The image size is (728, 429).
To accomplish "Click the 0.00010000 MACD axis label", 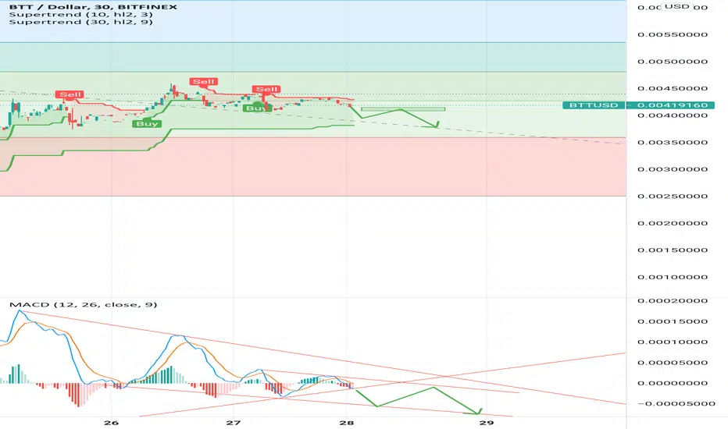I will pos(673,342).
